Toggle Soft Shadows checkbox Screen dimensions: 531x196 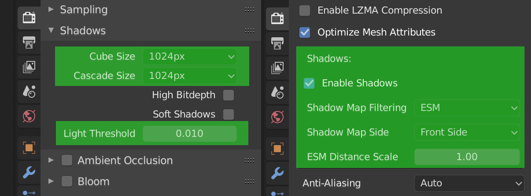[x=229, y=114]
